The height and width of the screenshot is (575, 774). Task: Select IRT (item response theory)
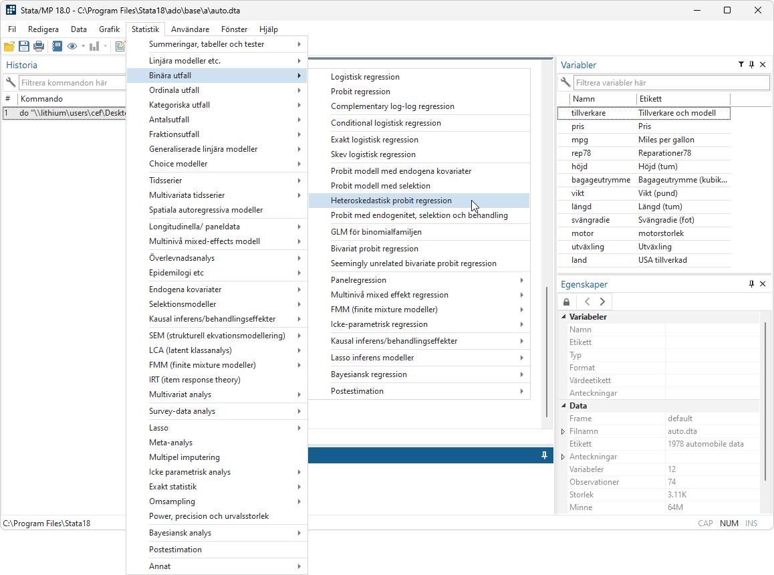pos(217,380)
